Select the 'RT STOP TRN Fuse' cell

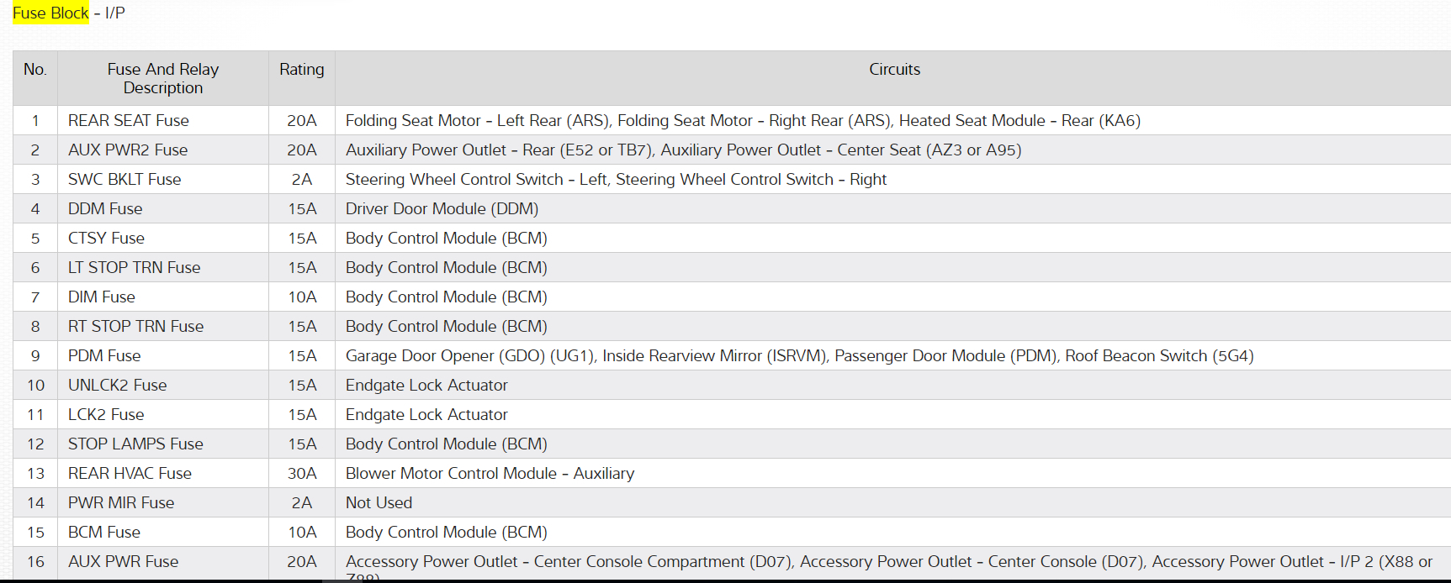tap(136, 326)
